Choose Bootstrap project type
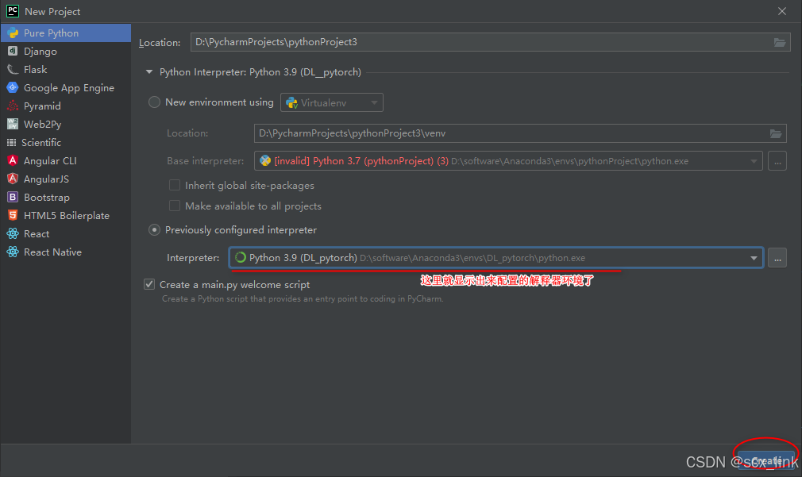Viewport: 802px width, 477px height. (x=66, y=198)
